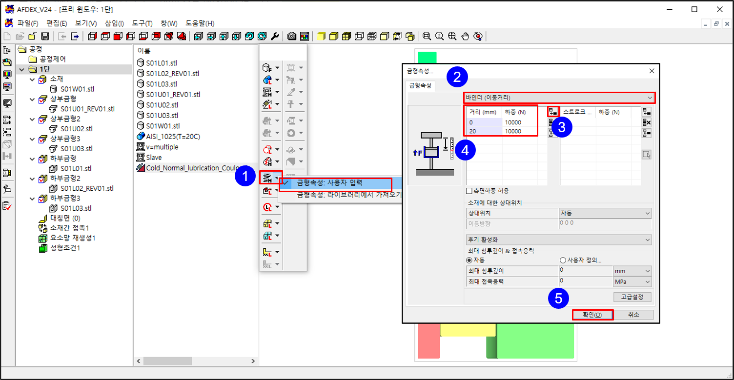Enable the 측면하중 허용 checkbox
Image resolution: width=734 pixels, height=380 pixels.
469,191
